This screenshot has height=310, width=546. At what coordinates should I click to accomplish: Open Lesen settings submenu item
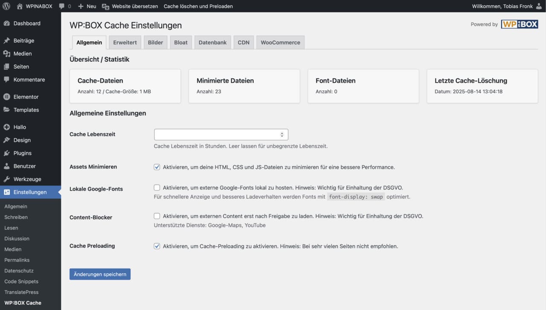coord(11,228)
